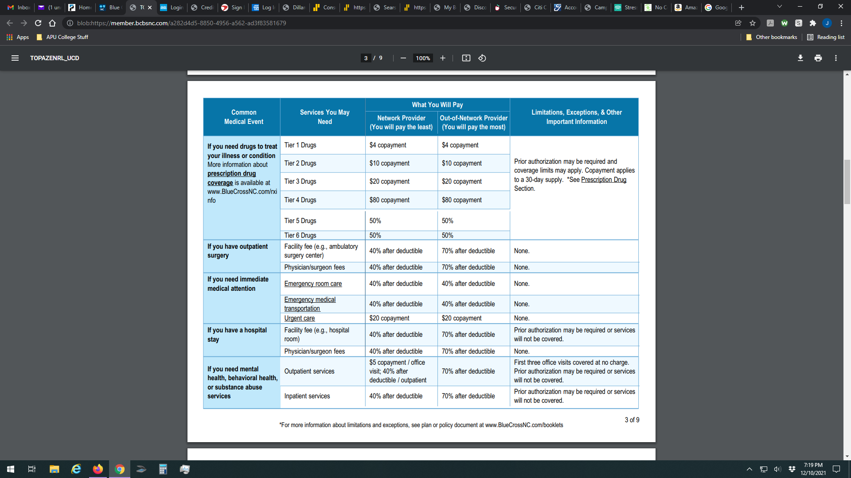Click the PDF zoom out button
851x478 pixels.
(x=403, y=58)
